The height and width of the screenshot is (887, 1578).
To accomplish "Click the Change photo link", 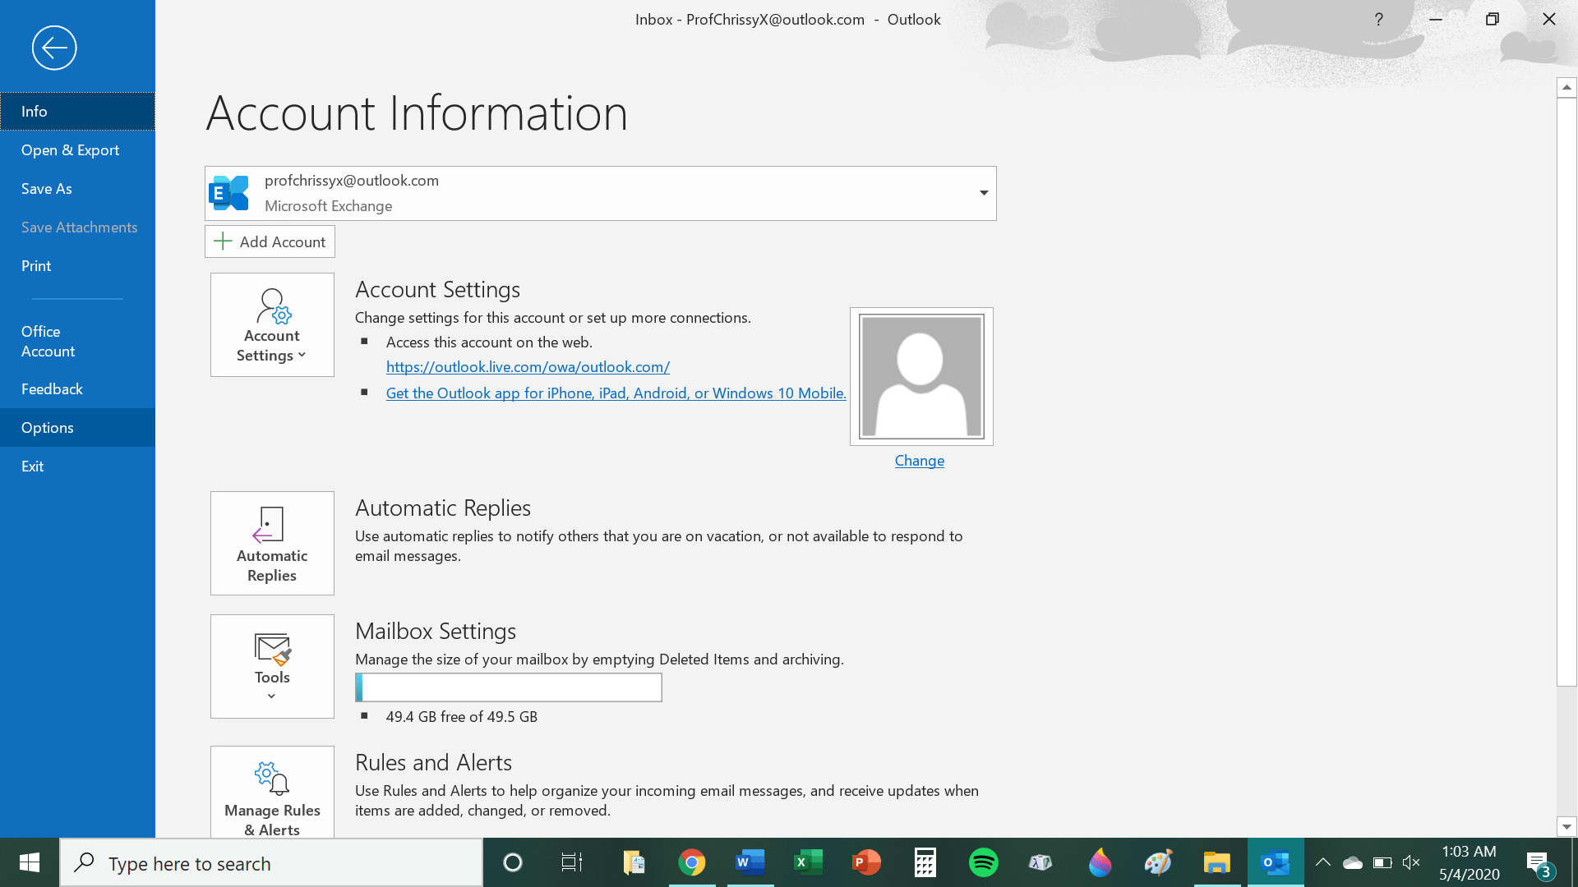I will [919, 461].
